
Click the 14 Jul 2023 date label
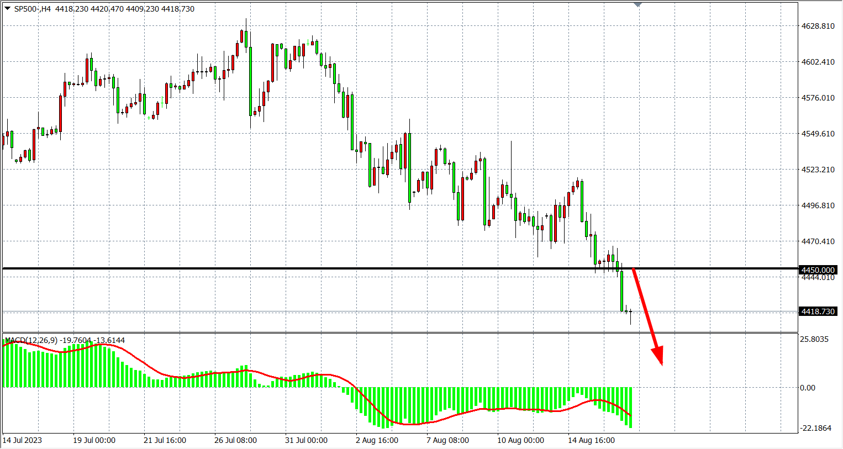click(x=22, y=440)
